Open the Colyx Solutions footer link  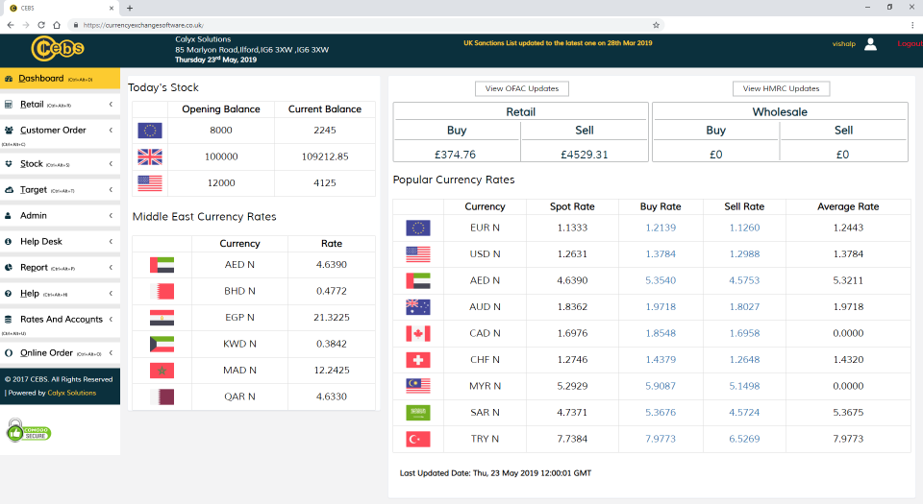72,393
